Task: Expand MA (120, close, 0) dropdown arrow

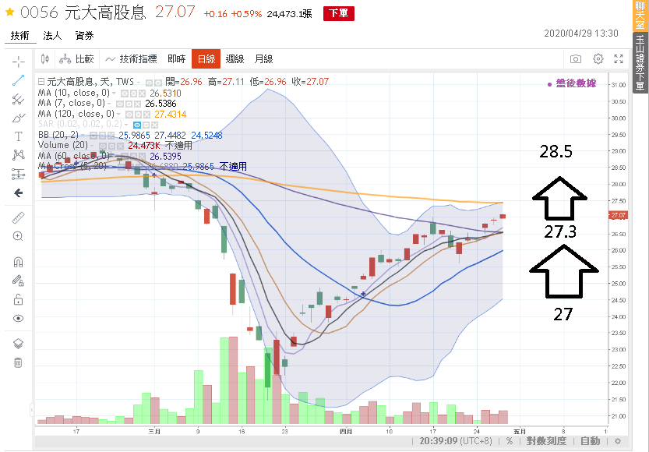Action: 118,114
